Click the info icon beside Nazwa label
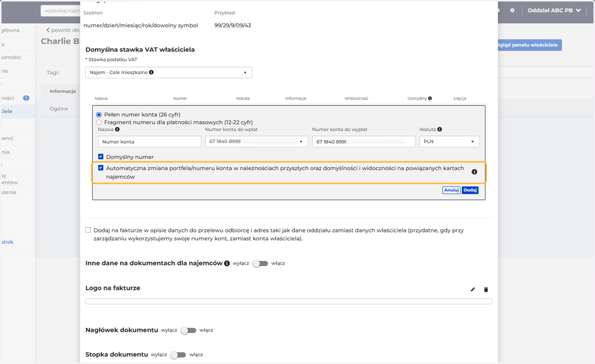 (117, 130)
